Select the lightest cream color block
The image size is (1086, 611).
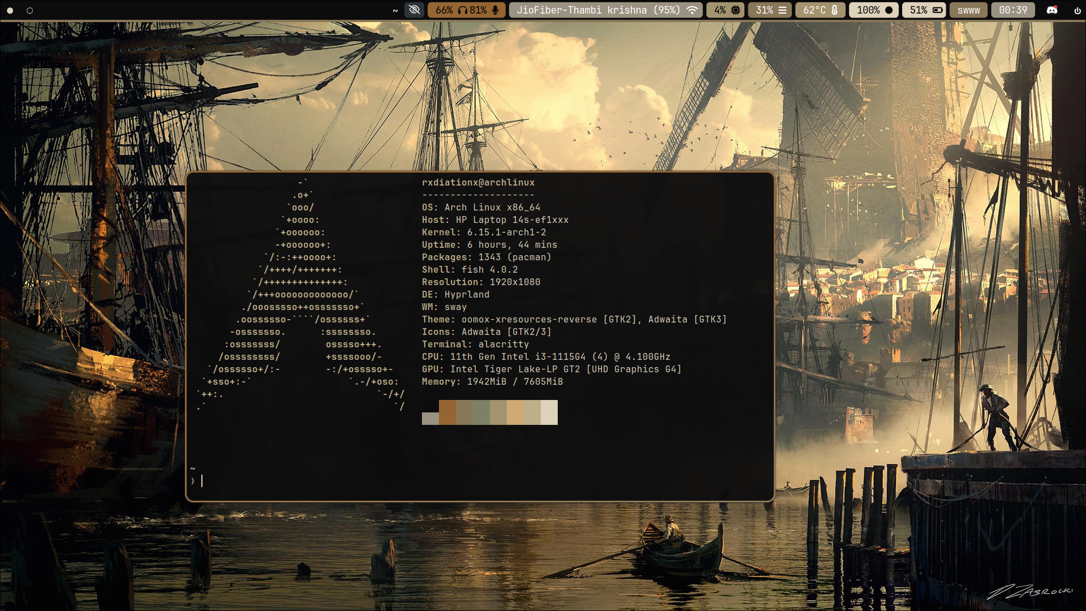(x=549, y=412)
